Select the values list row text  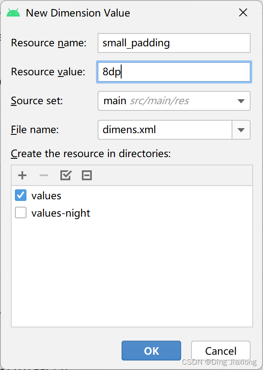click(x=46, y=196)
